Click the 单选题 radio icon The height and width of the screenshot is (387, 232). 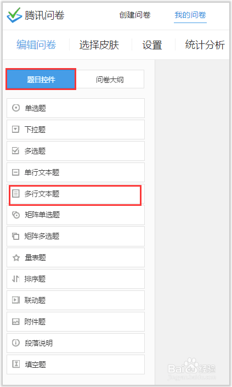pyautogui.click(x=16, y=108)
